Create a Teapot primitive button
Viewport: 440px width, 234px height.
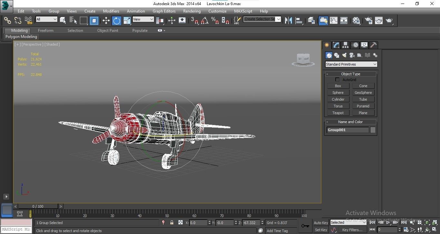pos(338,113)
